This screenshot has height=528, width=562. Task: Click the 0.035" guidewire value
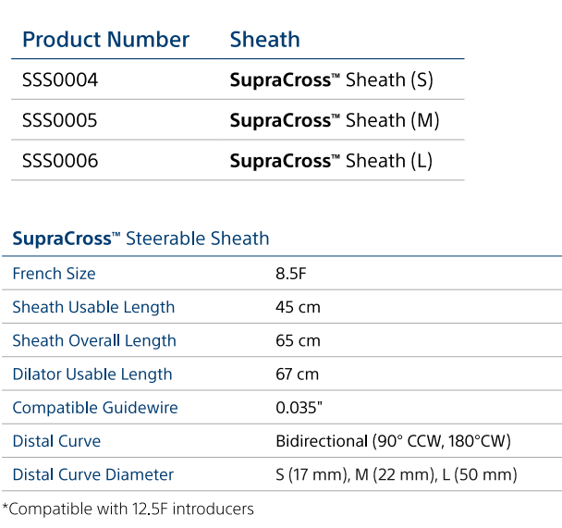[x=299, y=408]
